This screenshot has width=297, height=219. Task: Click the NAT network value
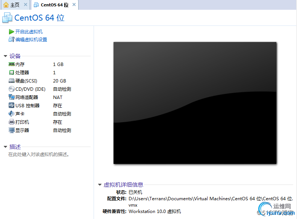pos(58,97)
